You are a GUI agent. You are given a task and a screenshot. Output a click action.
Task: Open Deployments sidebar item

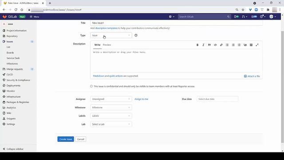13,86
